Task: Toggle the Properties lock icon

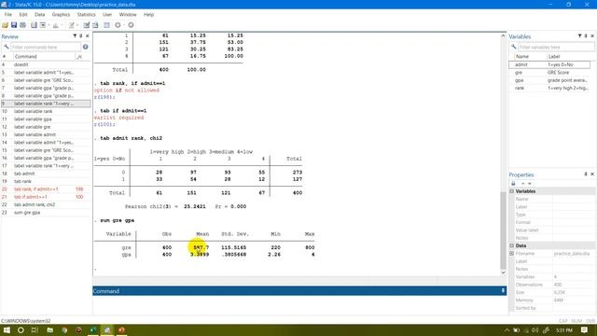Action: pos(513,183)
